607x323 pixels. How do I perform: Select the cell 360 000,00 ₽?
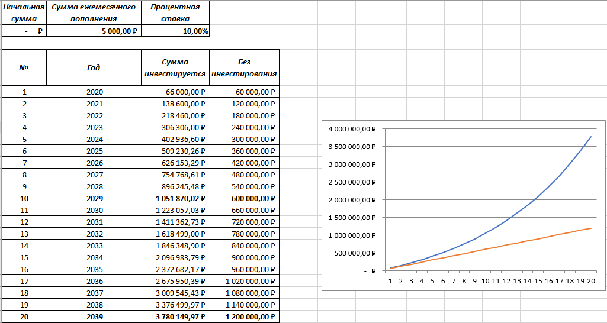coord(244,151)
